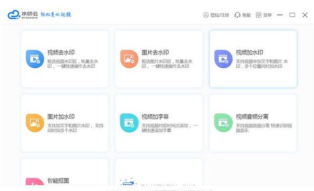Open the 视频加水印 purple video icon
The height and width of the screenshot is (191, 314).
click(x=224, y=59)
